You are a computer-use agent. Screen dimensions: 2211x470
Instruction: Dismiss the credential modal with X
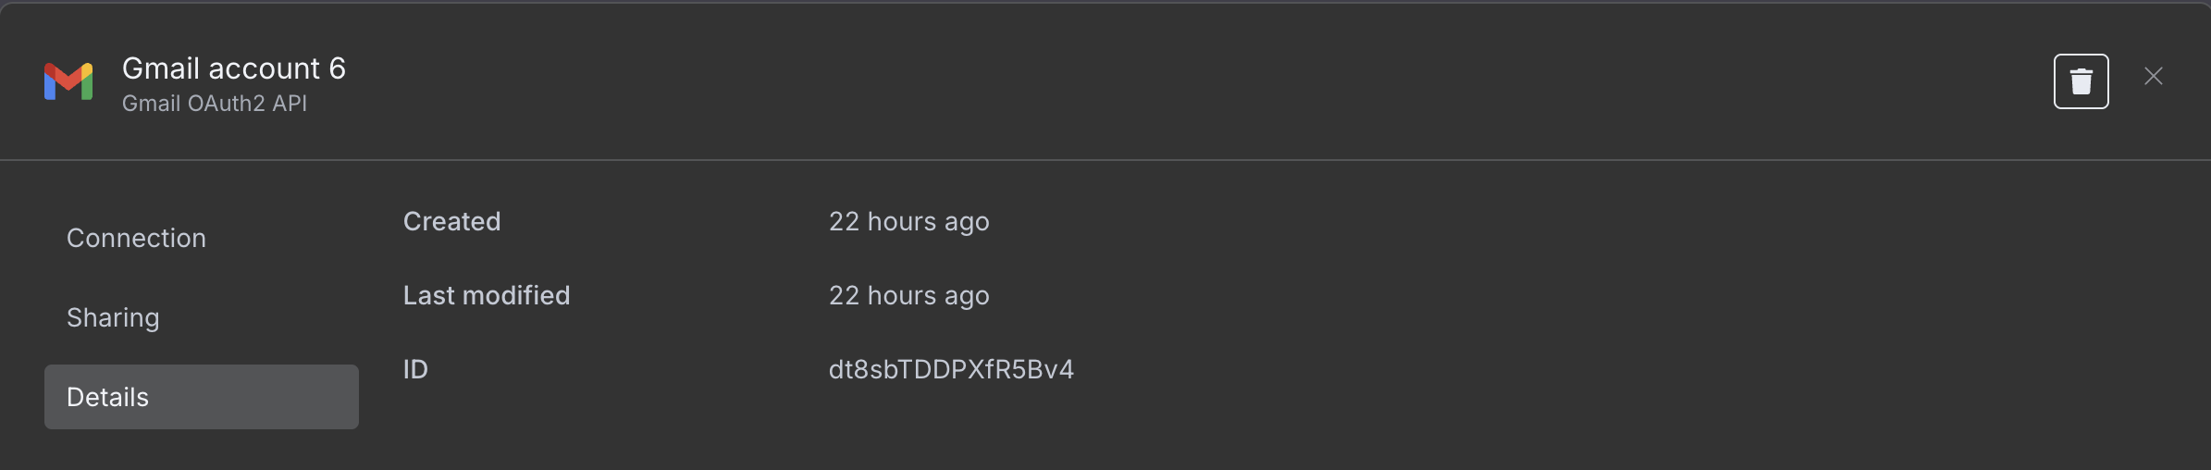point(2154,77)
